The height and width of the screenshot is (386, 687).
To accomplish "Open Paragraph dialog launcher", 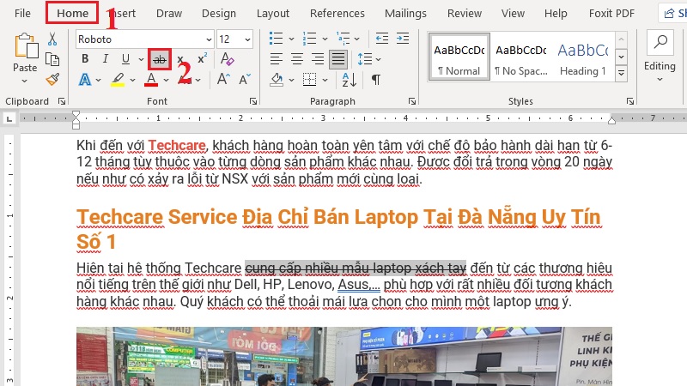I will 412,101.
